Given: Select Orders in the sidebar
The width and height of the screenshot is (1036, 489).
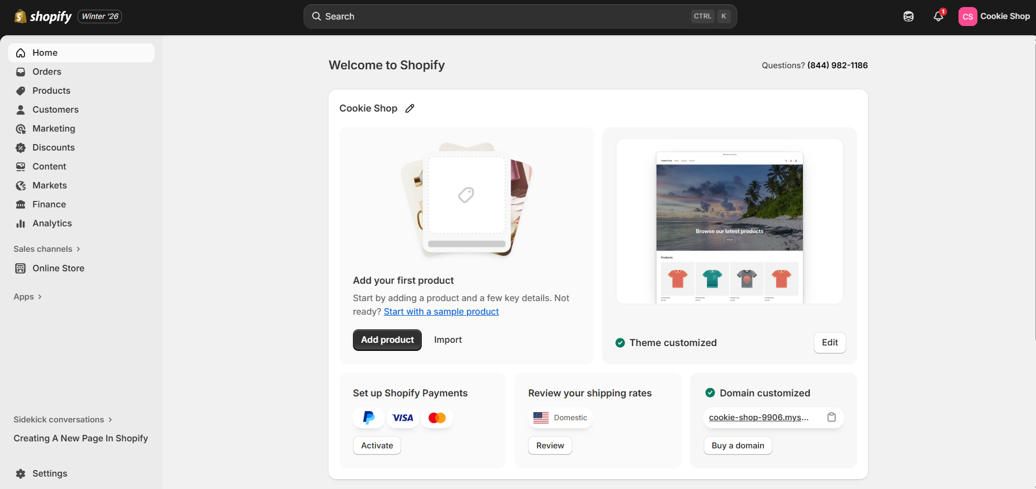Looking at the screenshot, I should (x=47, y=71).
